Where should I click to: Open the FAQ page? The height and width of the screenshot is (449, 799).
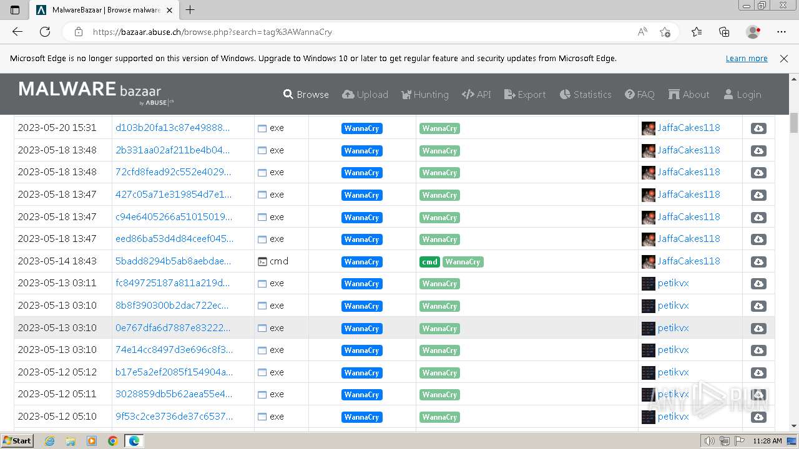click(640, 95)
